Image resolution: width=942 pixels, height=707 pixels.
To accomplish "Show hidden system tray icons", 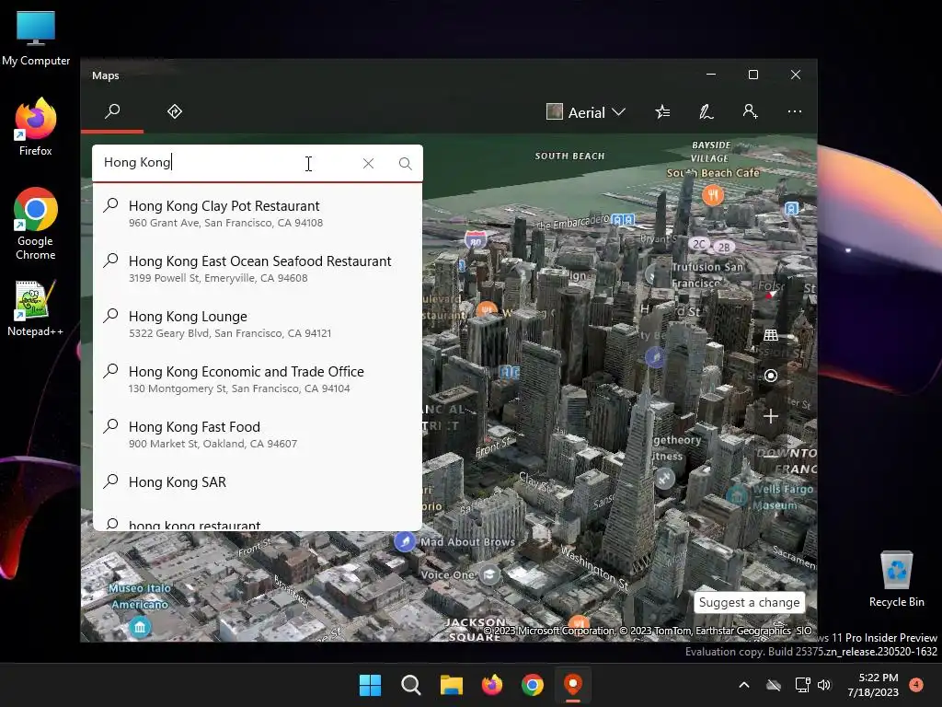I will coord(743,685).
